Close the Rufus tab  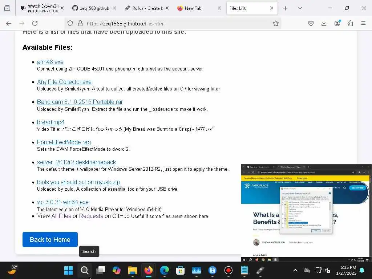point(167,8)
